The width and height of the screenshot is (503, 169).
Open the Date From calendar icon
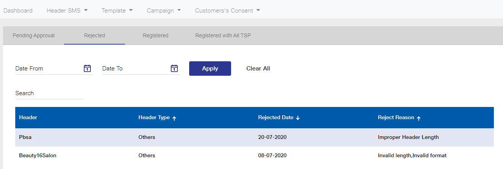[x=87, y=69]
